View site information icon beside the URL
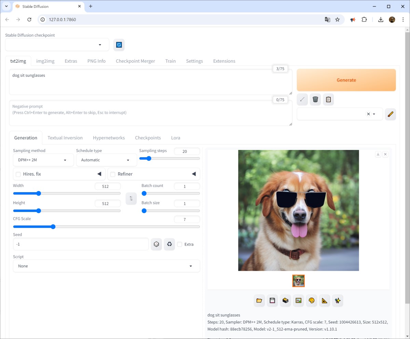 43,20
